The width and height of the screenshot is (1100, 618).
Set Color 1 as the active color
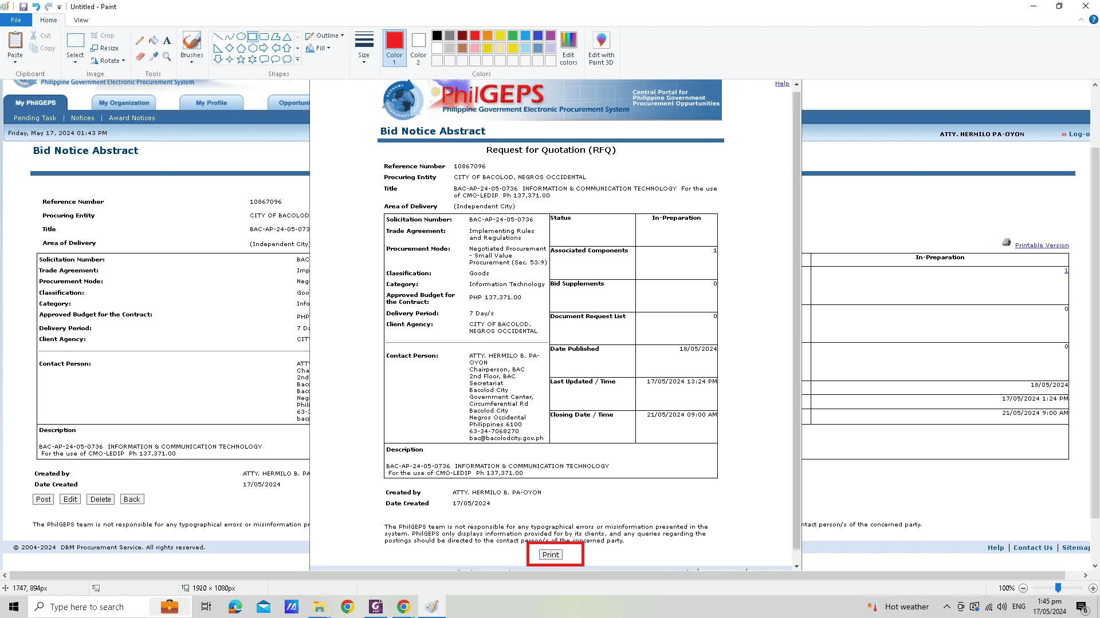[x=394, y=48]
